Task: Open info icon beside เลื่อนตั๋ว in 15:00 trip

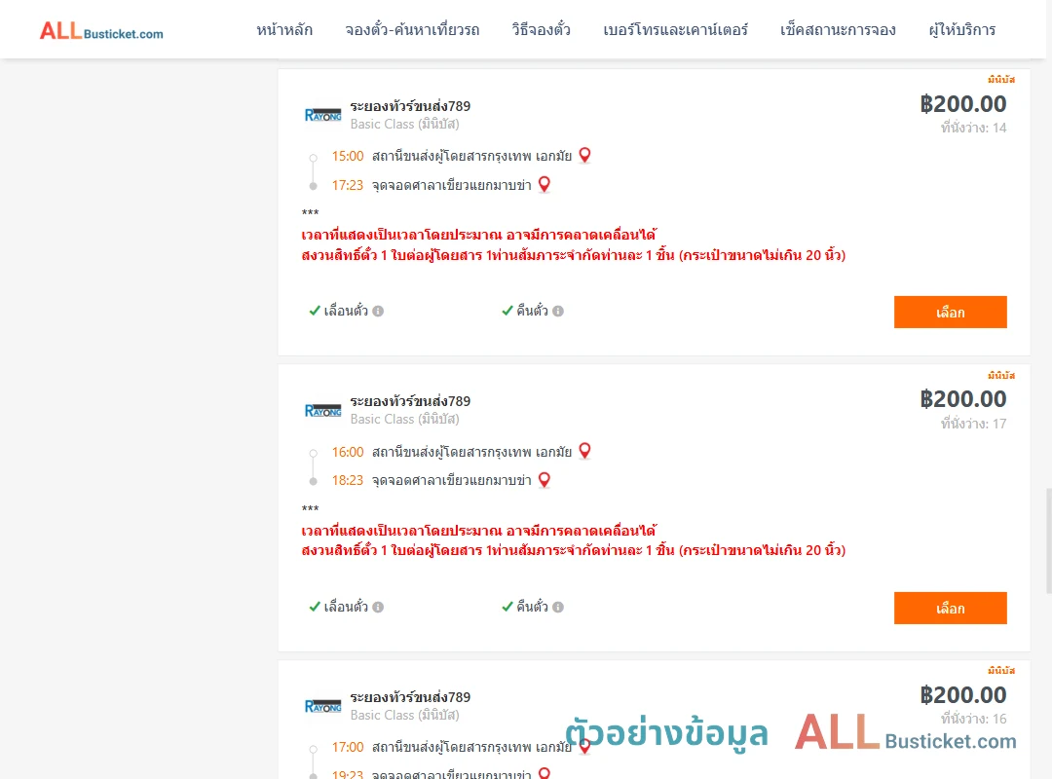Action: click(378, 311)
